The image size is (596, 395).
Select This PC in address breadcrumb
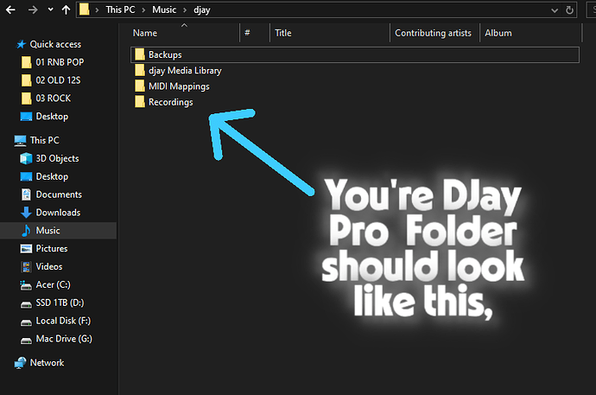click(120, 10)
